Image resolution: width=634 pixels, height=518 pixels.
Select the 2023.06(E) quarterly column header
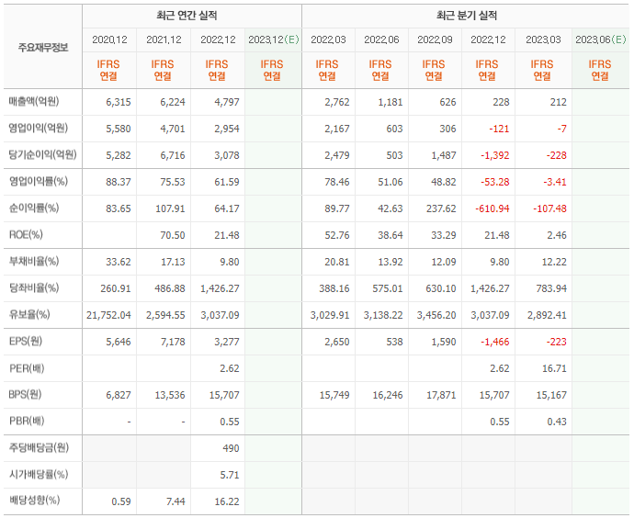(600, 39)
